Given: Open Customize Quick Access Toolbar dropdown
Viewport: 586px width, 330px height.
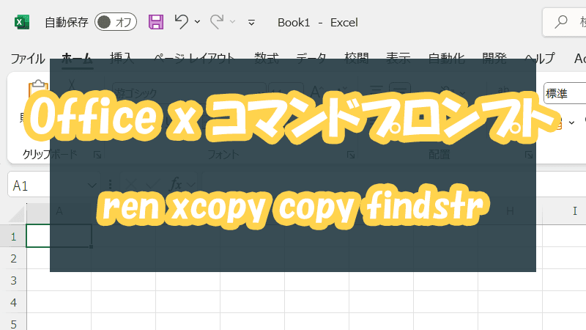Looking at the screenshot, I should click(252, 23).
